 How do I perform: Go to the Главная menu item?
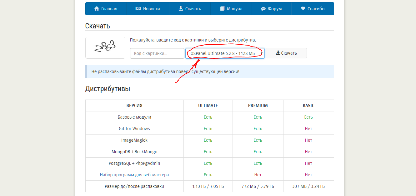coord(109,9)
